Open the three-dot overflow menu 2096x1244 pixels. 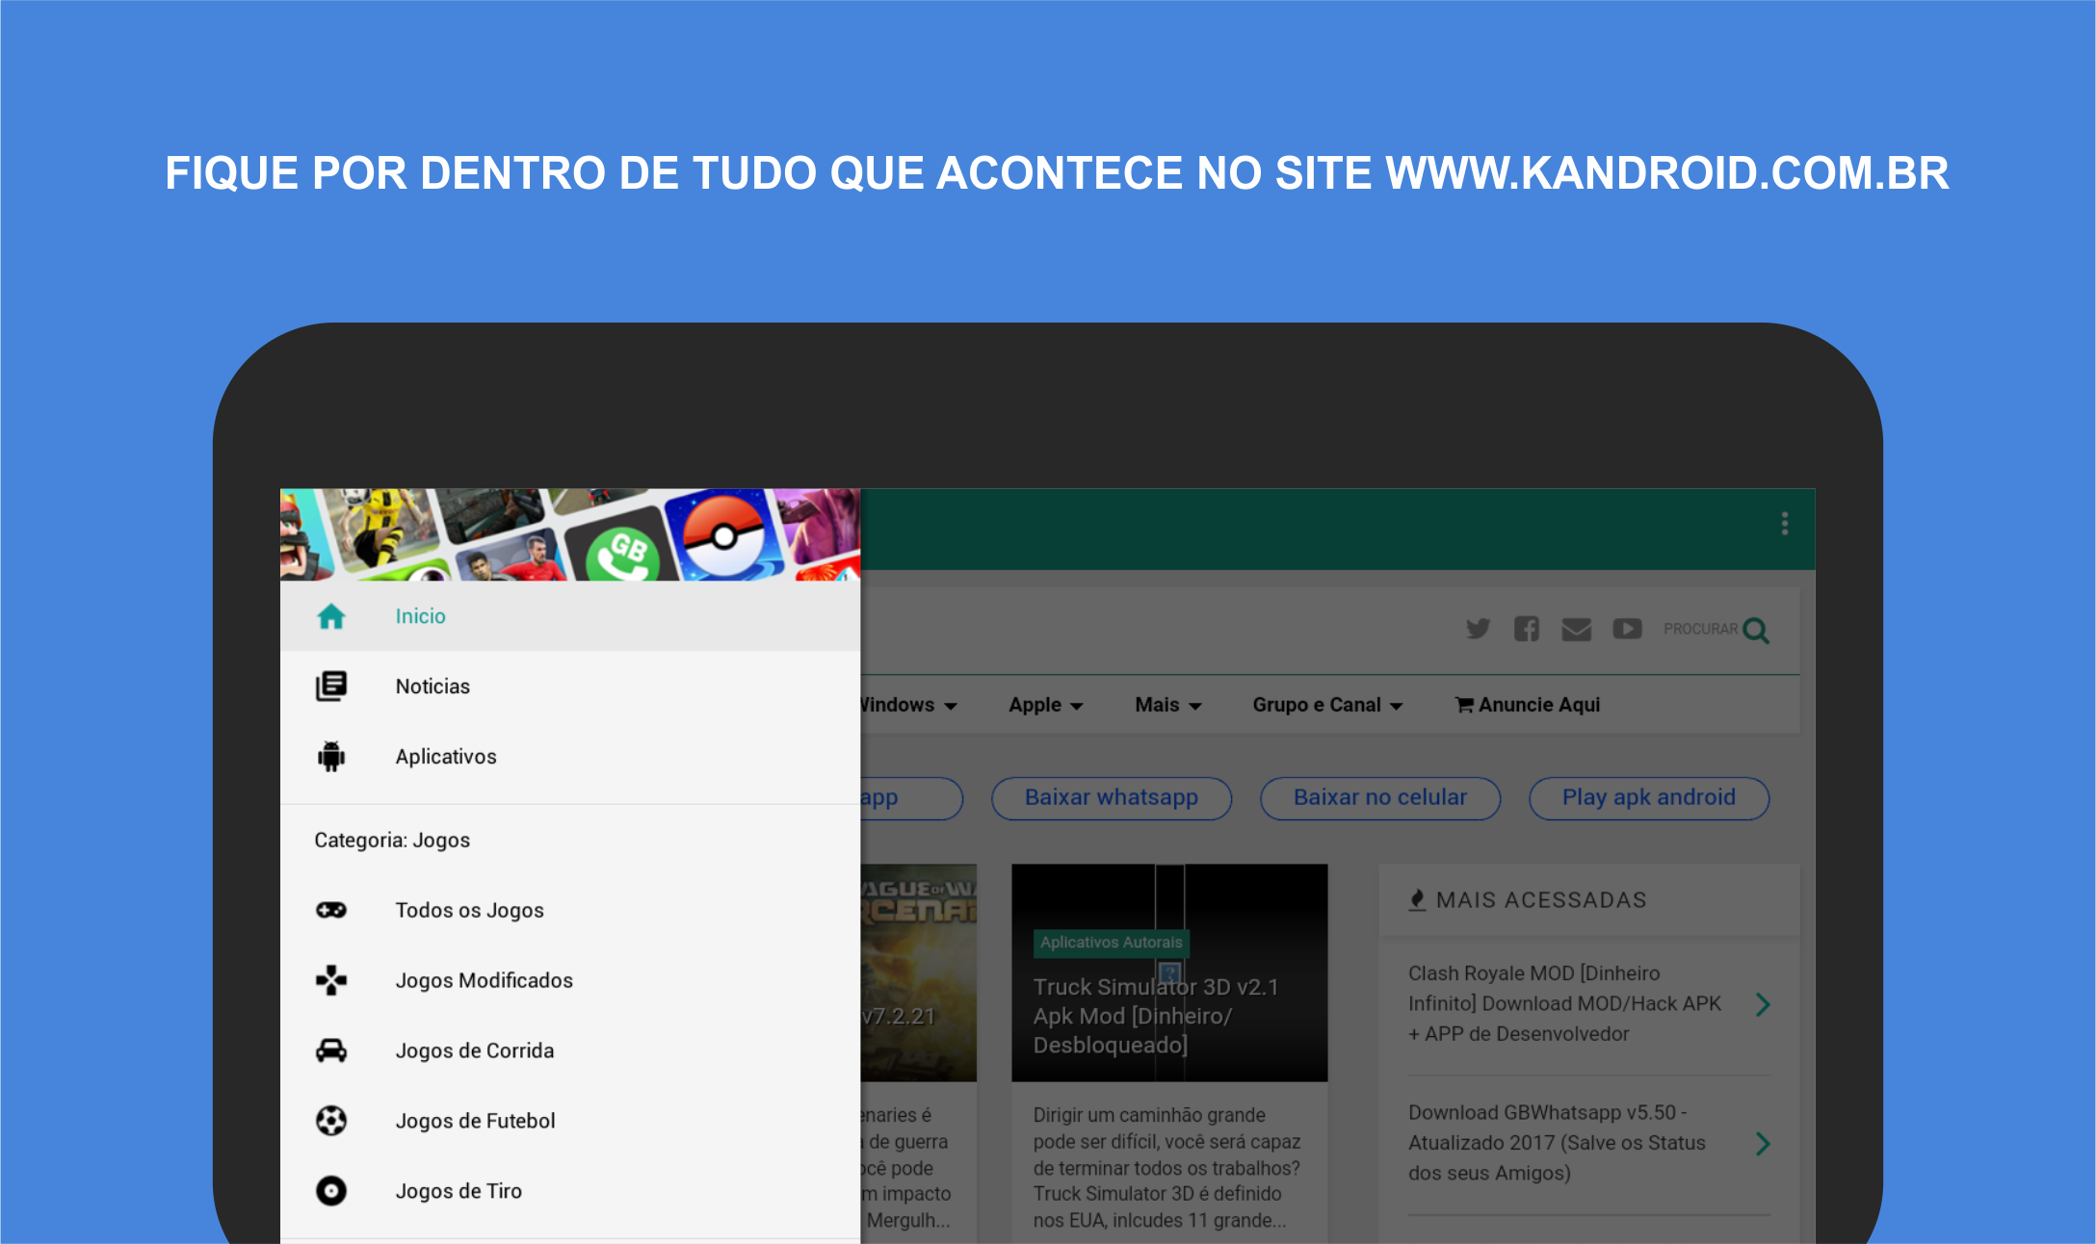[x=1784, y=524]
